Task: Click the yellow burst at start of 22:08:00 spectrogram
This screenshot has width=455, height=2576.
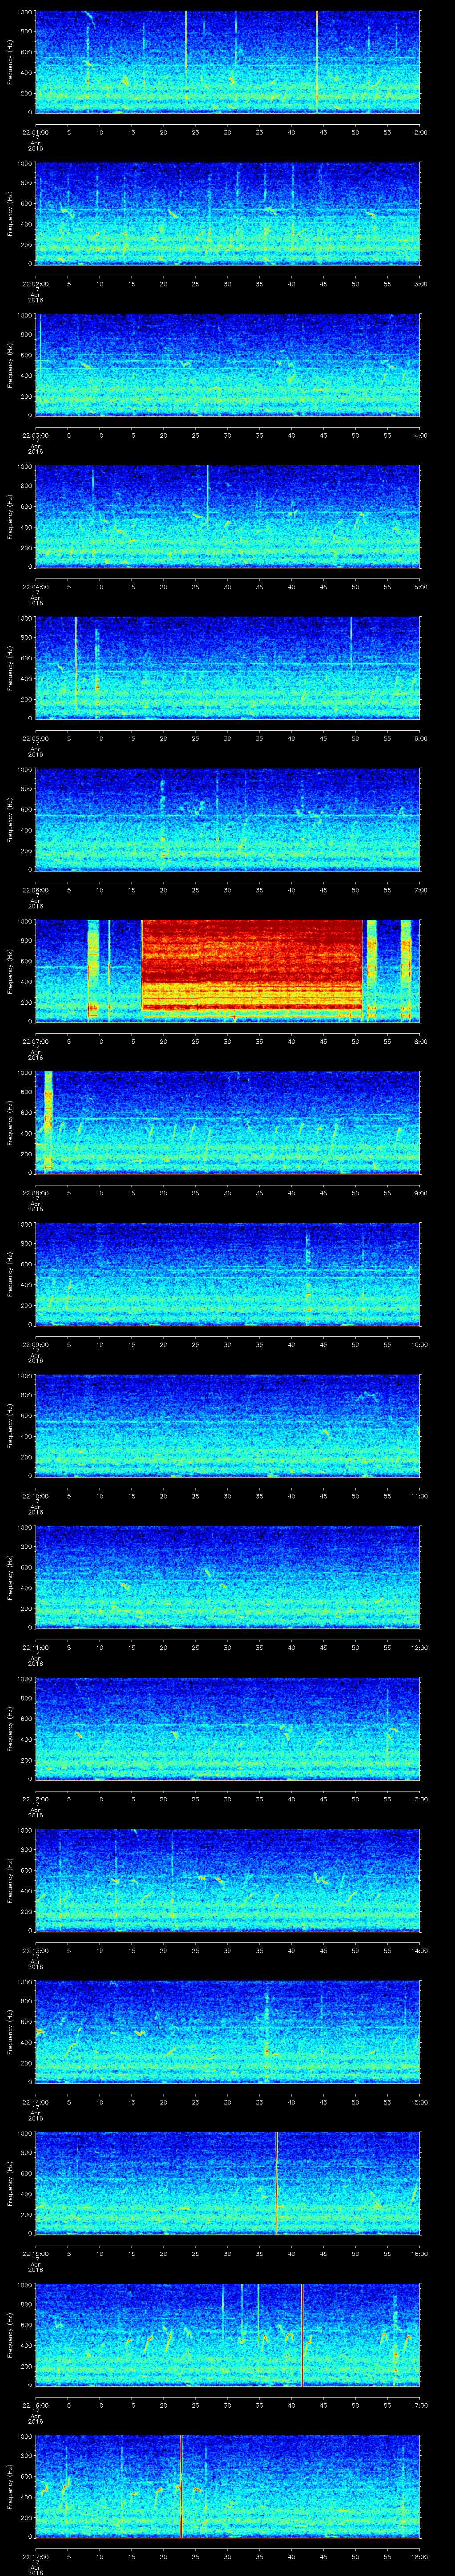Action: 47,1120
